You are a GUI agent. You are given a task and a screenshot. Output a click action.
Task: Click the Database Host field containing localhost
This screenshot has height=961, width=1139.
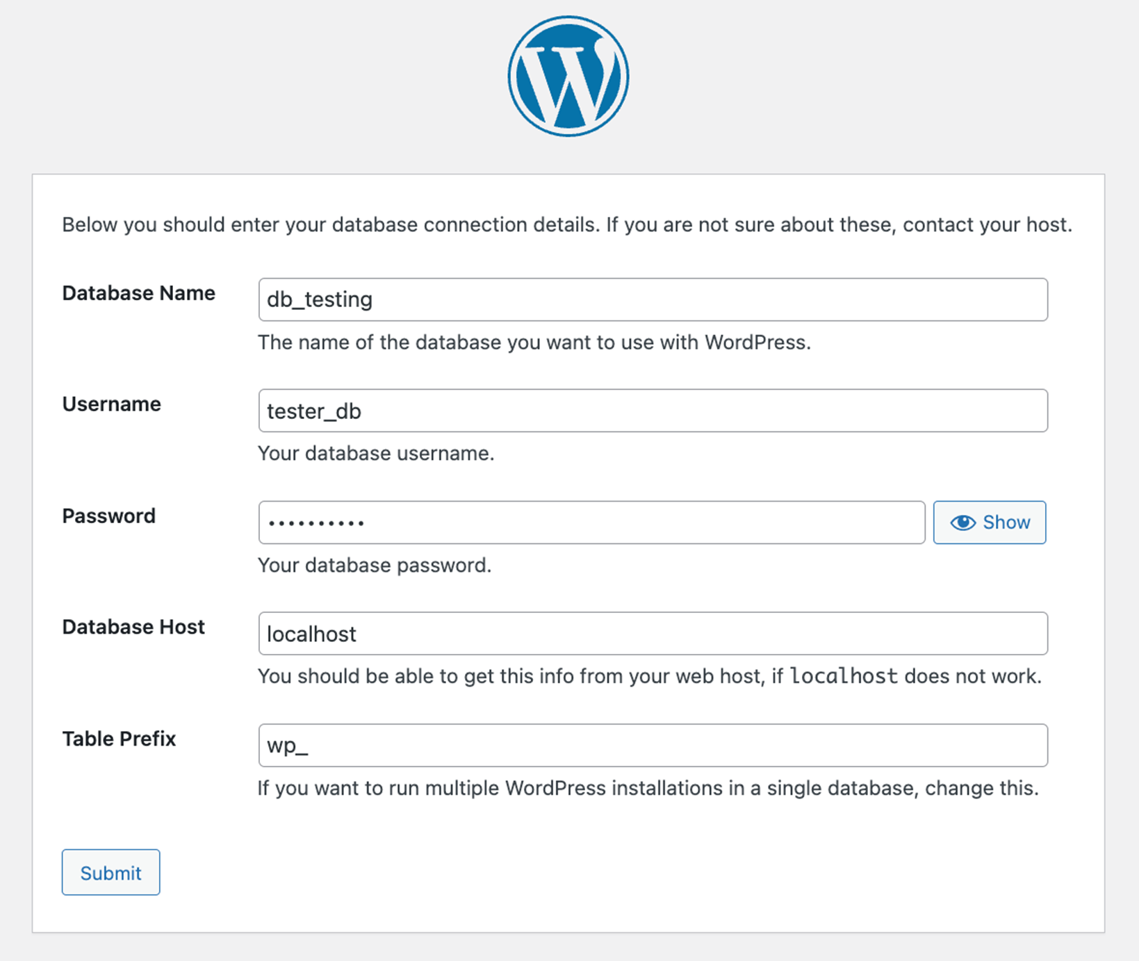coord(653,634)
